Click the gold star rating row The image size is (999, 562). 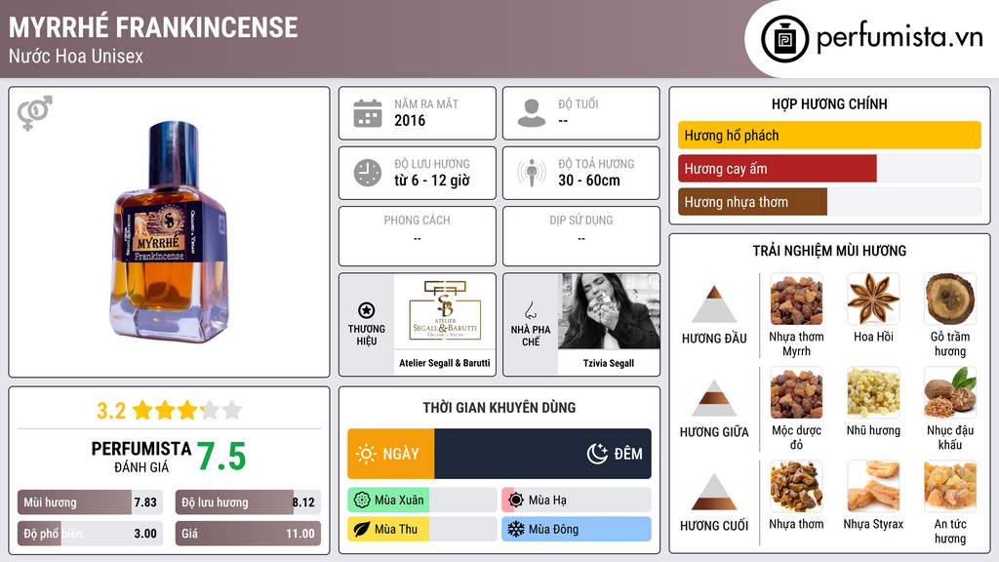click(186, 411)
